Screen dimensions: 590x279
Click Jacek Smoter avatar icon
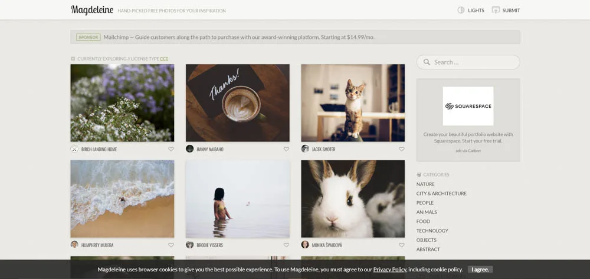click(x=305, y=149)
